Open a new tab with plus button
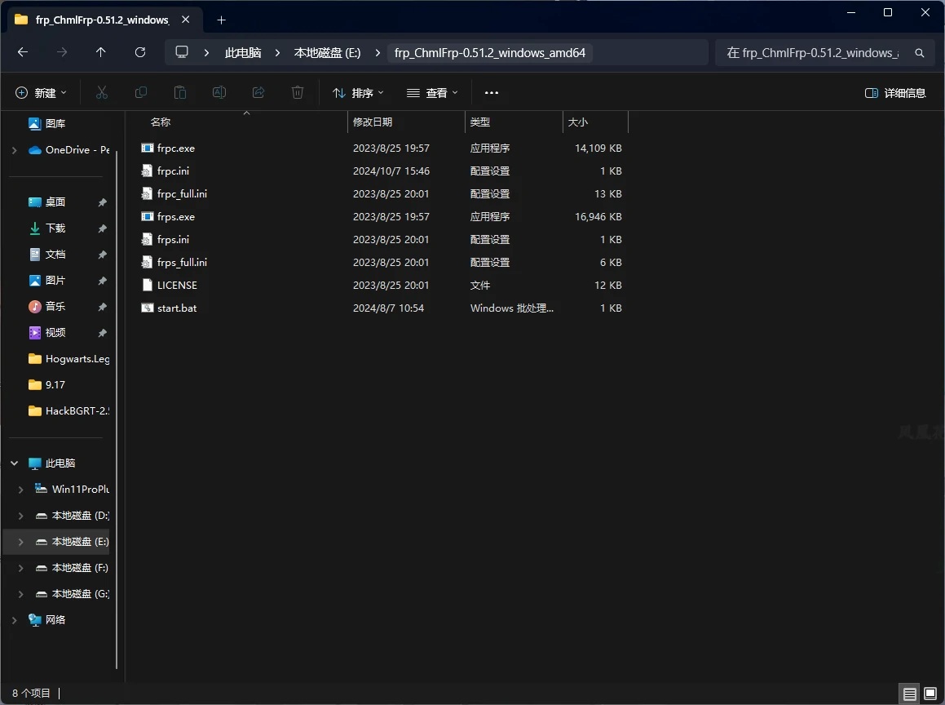This screenshot has height=705, width=945. [221, 20]
